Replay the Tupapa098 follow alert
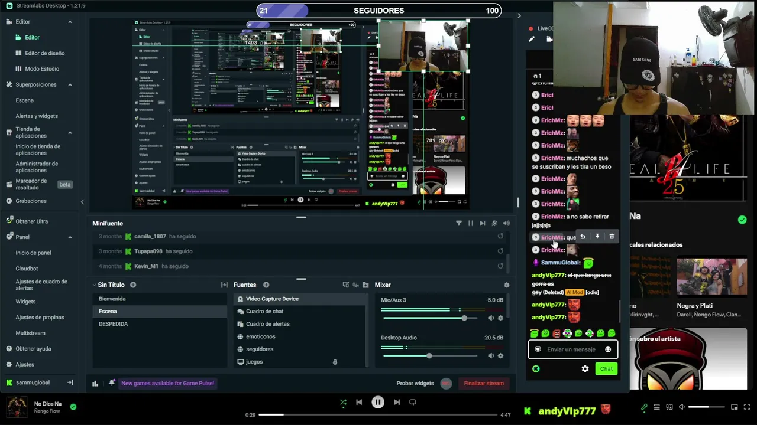This screenshot has width=757, height=425. (x=500, y=251)
